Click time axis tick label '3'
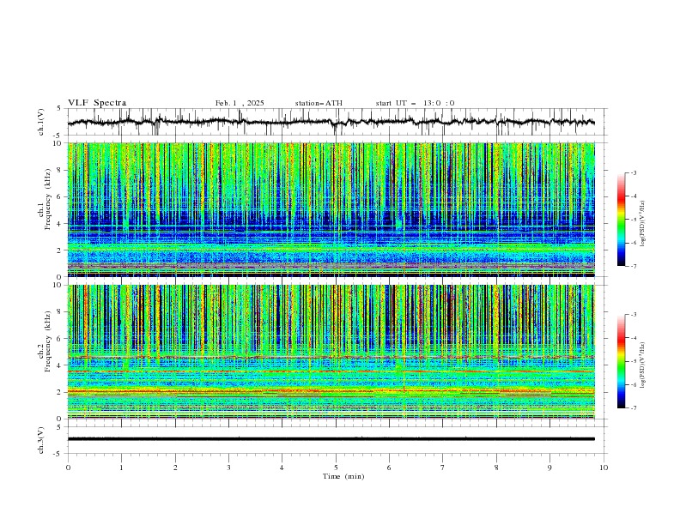The image size is (680, 525). (x=228, y=468)
